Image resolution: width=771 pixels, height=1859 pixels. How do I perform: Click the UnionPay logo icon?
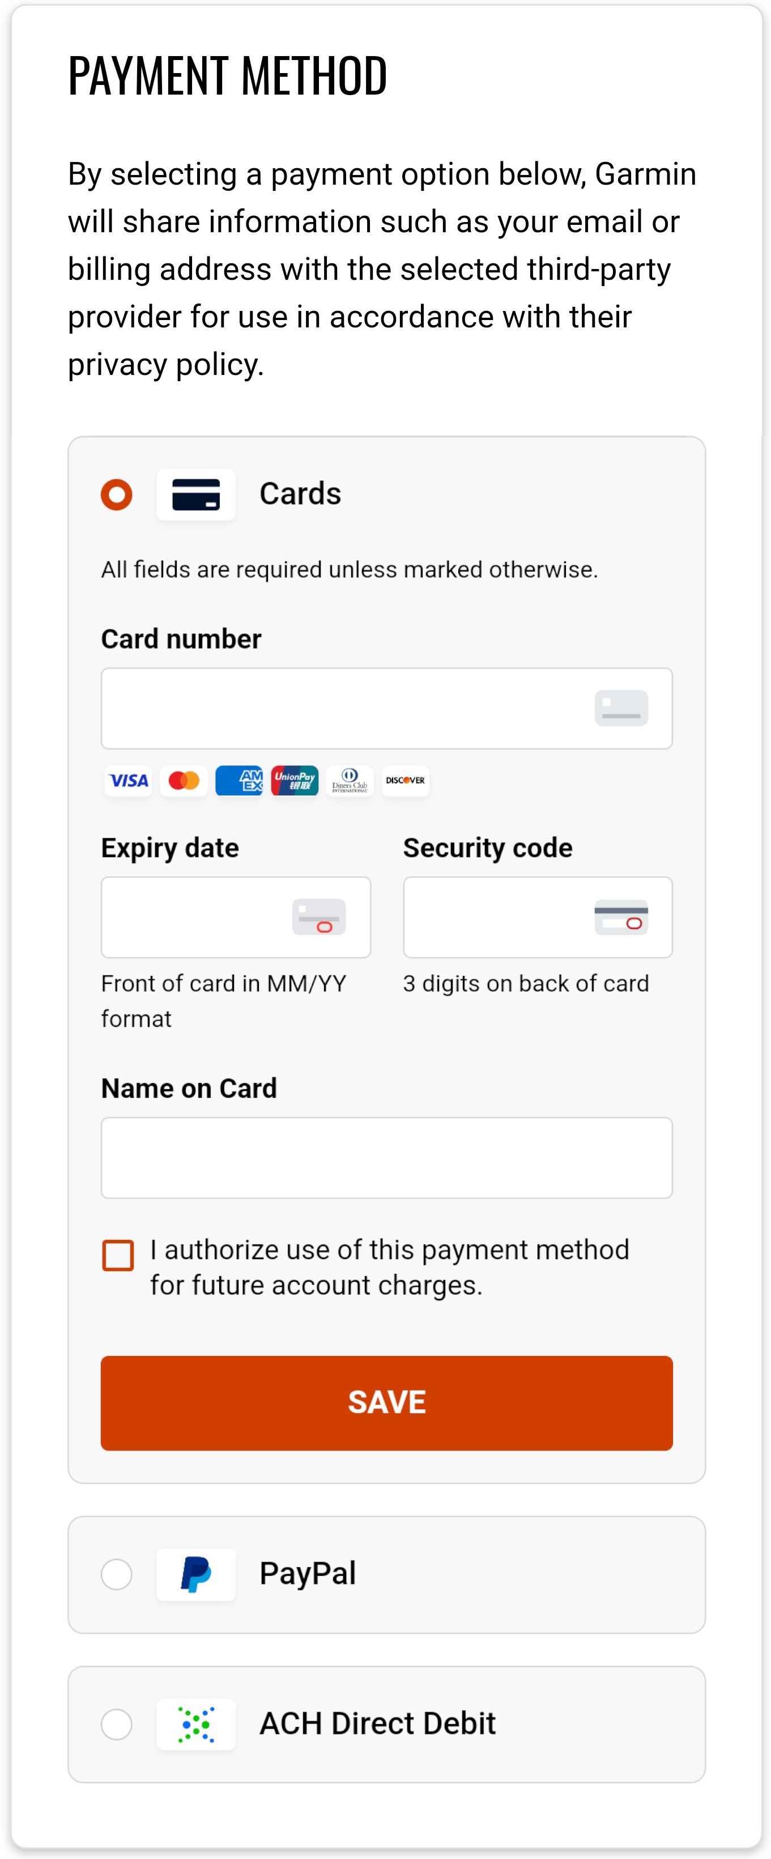(x=295, y=781)
